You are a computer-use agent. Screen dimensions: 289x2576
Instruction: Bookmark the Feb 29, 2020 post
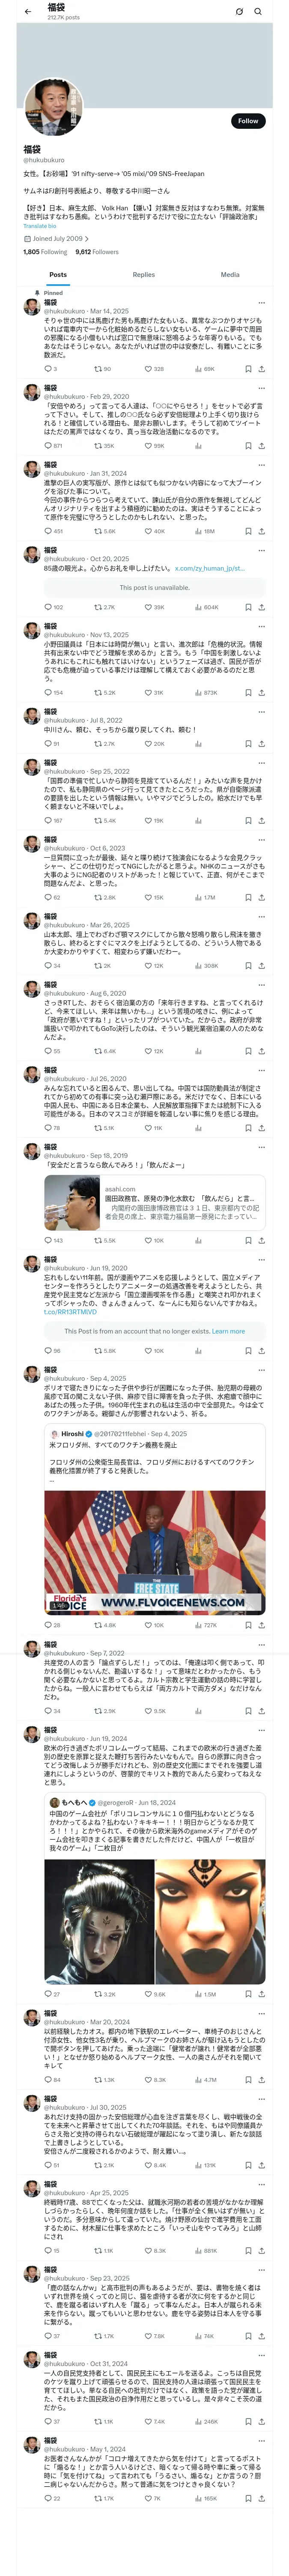point(248,446)
